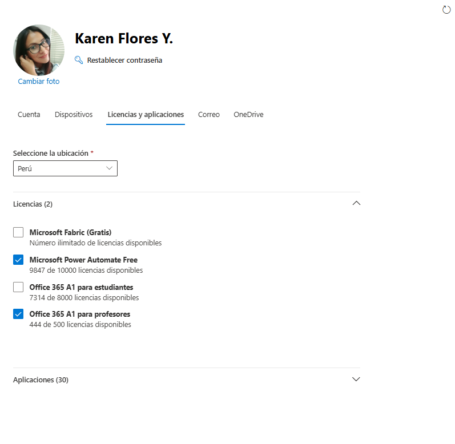Check Microsoft Fabric (Gratis) license
This screenshot has height=444, width=455.
(x=18, y=232)
